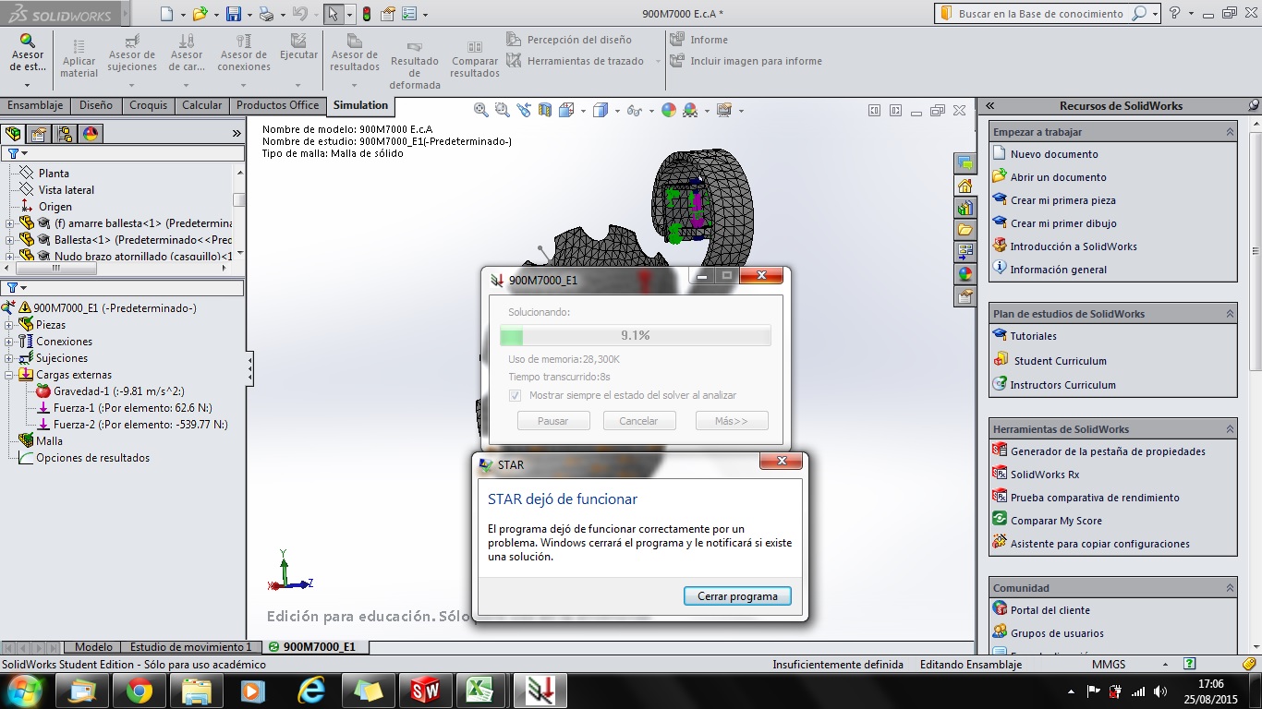The width and height of the screenshot is (1262, 709).
Task: Expand the feature tree tabs chevron
Action: pos(237,134)
